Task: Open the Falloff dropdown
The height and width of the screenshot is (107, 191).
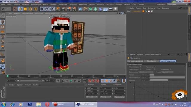Action: click(146, 72)
